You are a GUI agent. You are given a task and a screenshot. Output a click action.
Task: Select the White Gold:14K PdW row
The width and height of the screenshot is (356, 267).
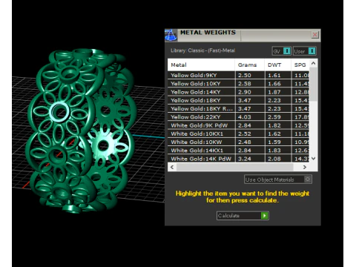[x=239, y=159]
